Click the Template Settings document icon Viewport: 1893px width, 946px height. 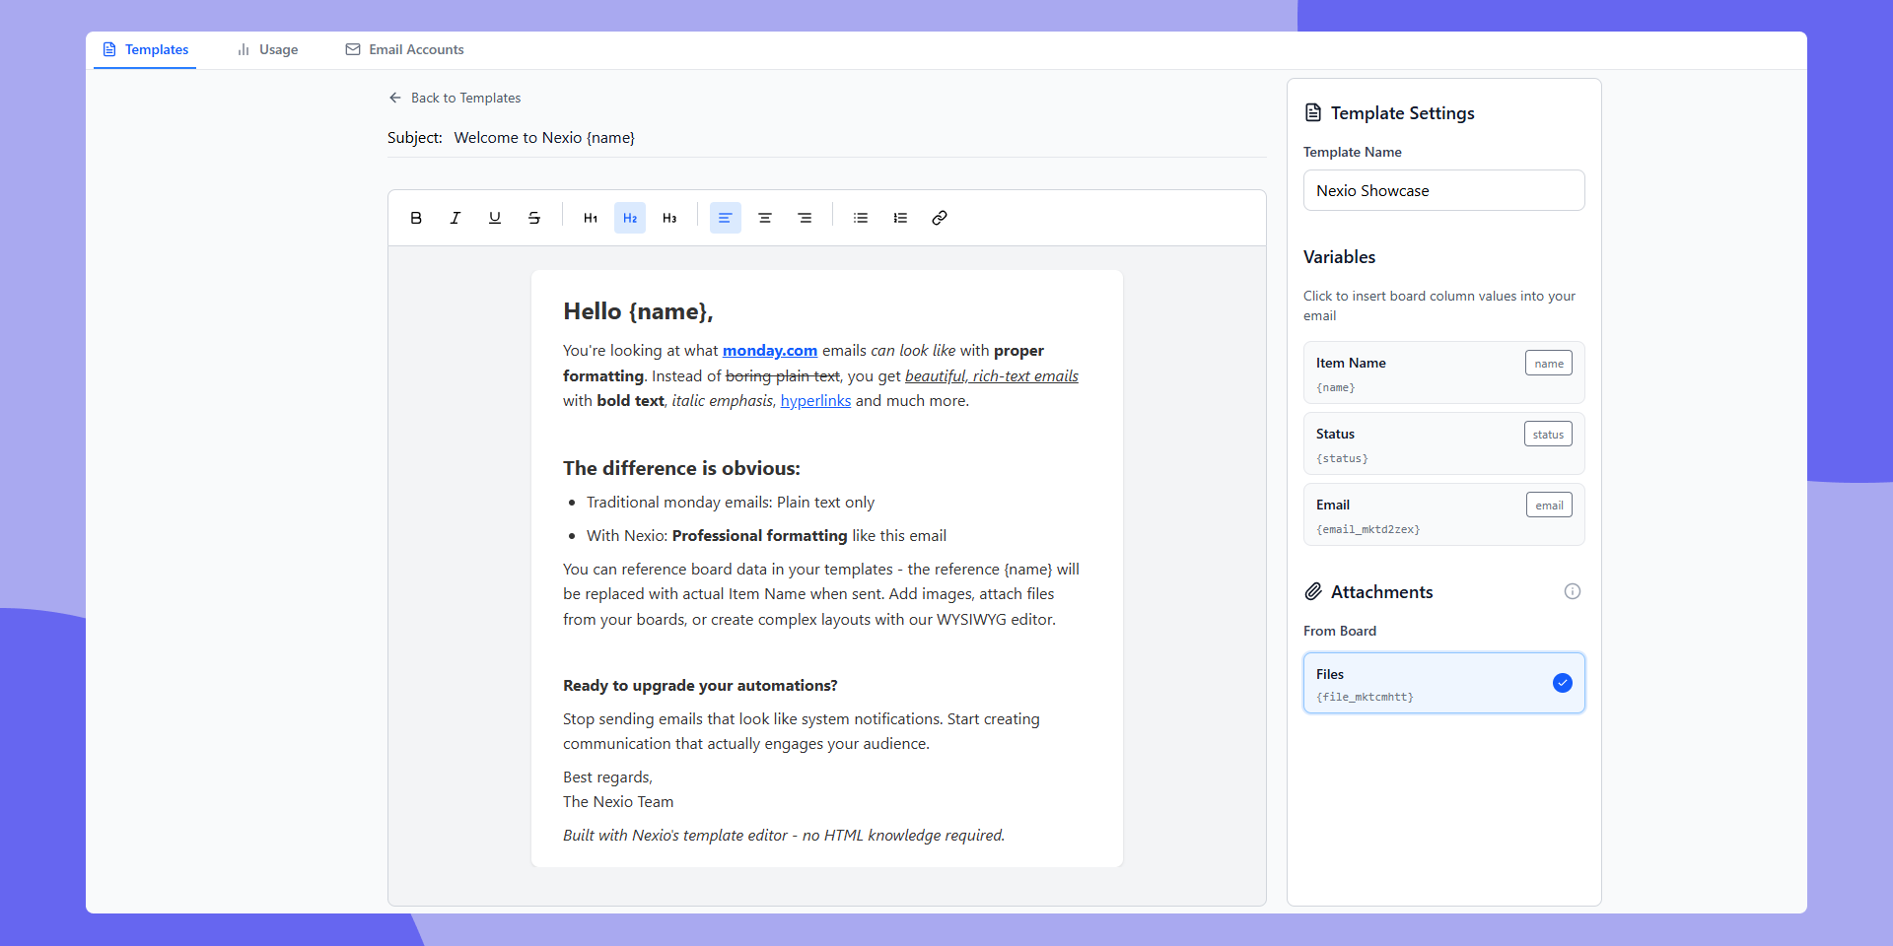(x=1313, y=112)
